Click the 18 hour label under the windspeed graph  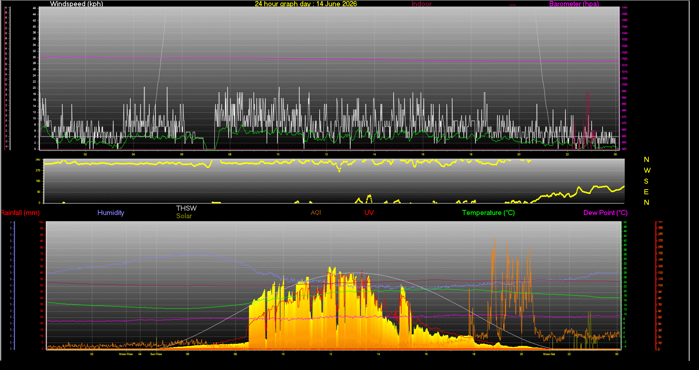(471, 154)
